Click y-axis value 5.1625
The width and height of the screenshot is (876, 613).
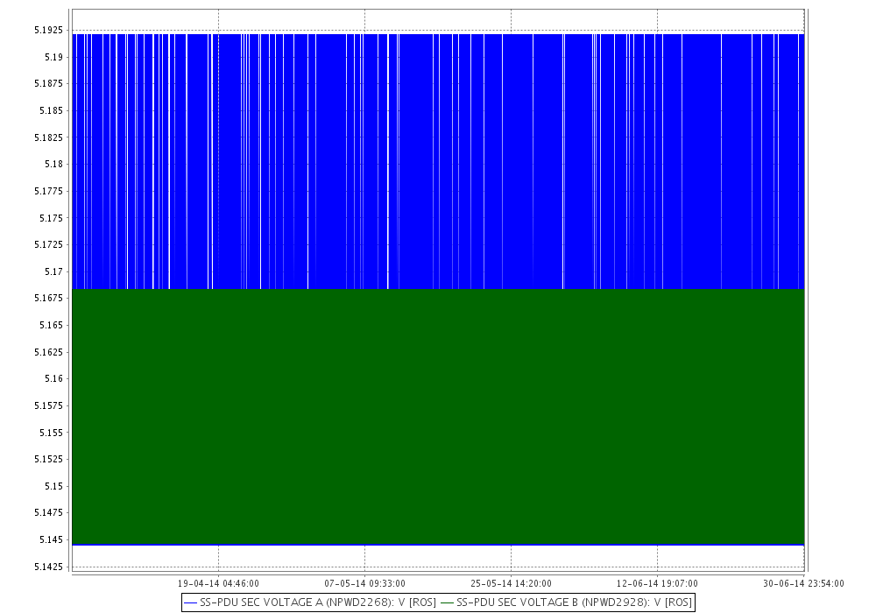point(48,352)
